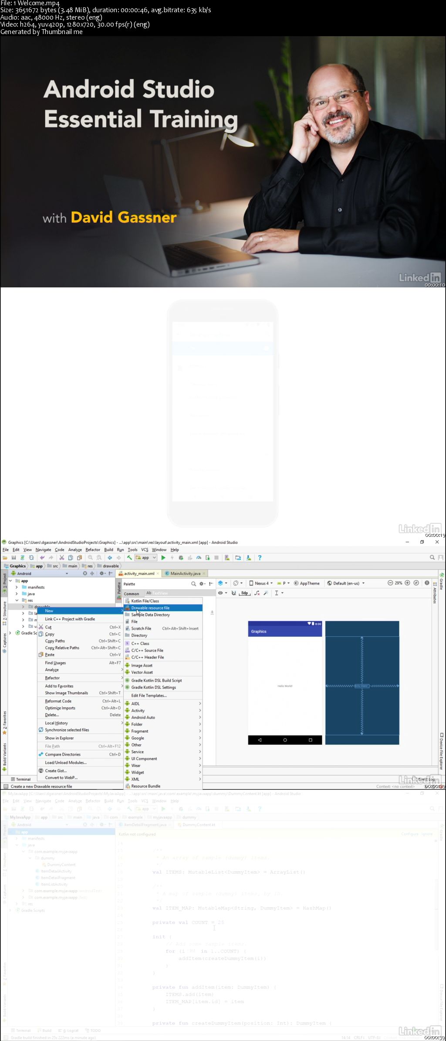Click the Clear All Constraints icon
This screenshot has width=446, height=1041.
(x=257, y=593)
